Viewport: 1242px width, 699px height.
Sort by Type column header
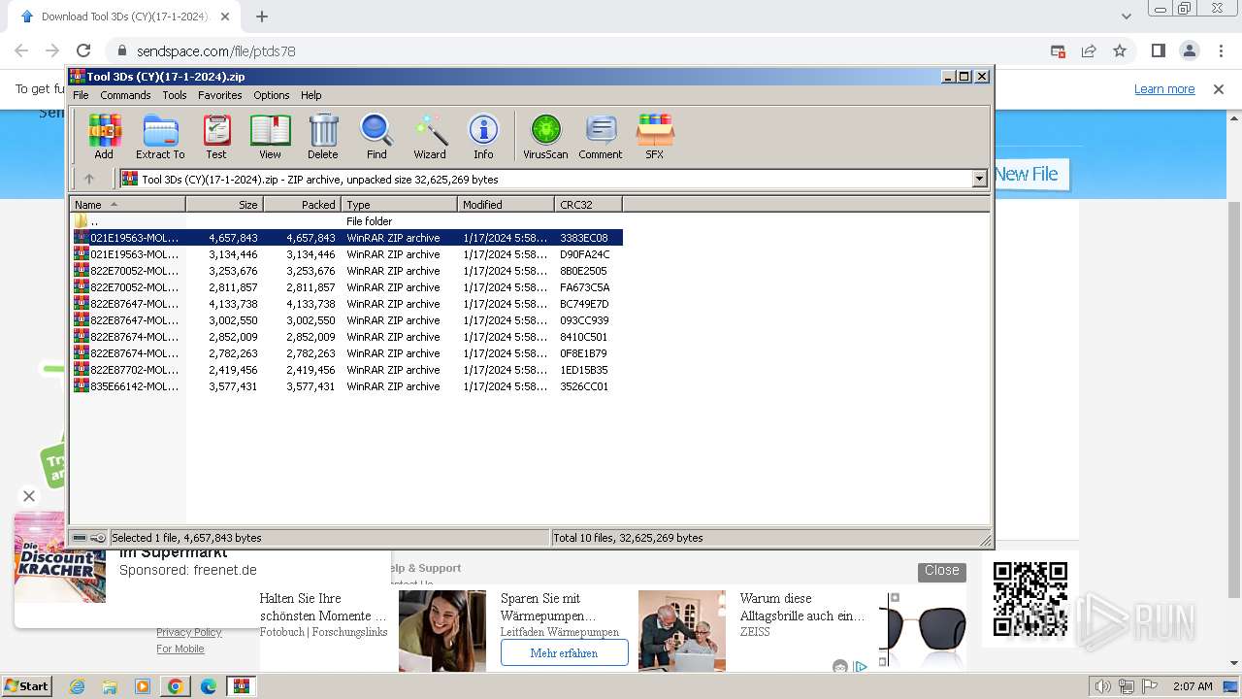pyautogui.click(x=399, y=204)
